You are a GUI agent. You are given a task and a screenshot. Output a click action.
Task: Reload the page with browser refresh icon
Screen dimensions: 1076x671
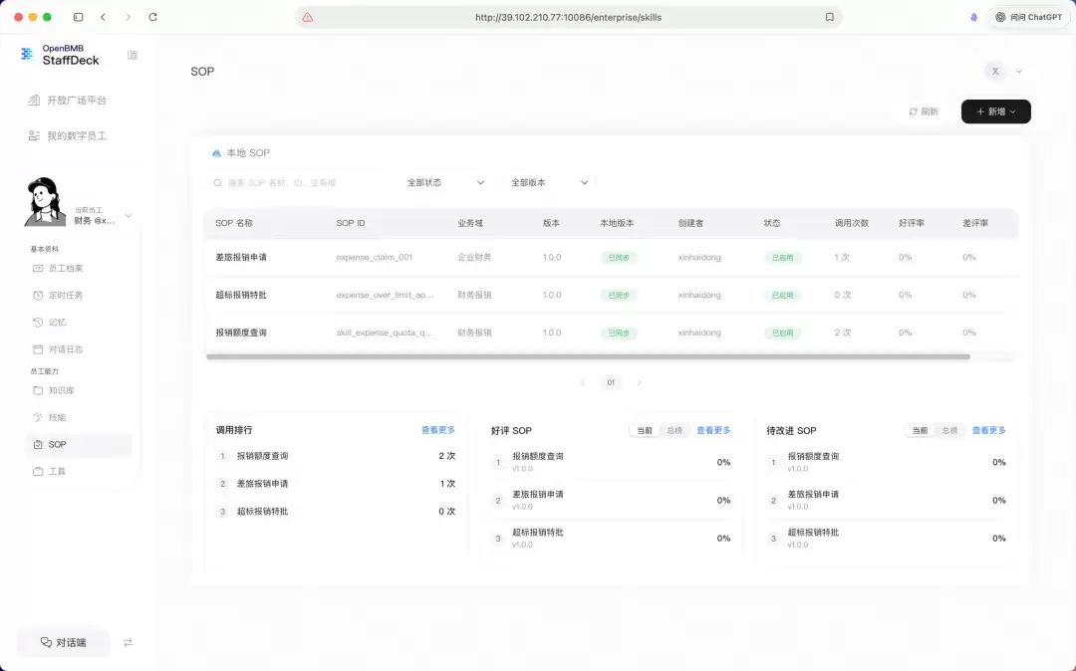pos(153,17)
